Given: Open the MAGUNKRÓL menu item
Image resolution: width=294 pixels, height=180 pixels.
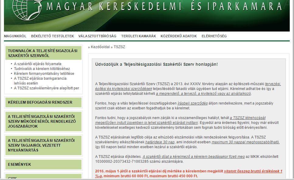Looking at the screenshot, I should (x=15, y=36).
